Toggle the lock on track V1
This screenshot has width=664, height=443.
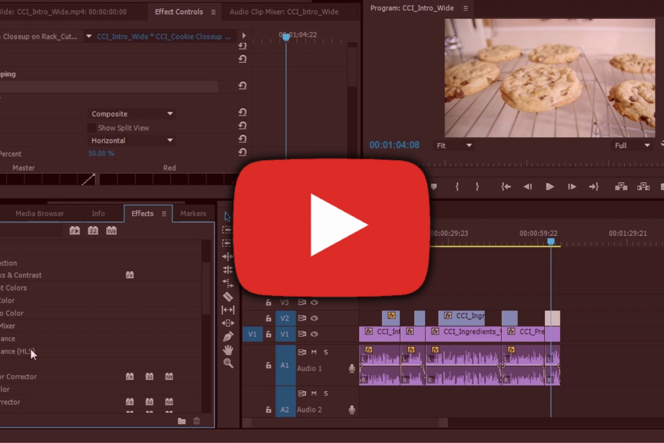tap(268, 334)
